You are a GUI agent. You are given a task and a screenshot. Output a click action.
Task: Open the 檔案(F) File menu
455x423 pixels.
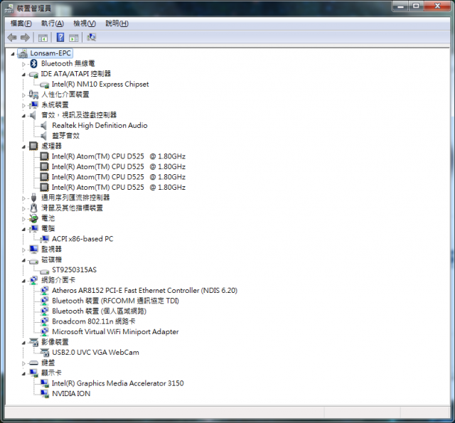pos(21,23)
